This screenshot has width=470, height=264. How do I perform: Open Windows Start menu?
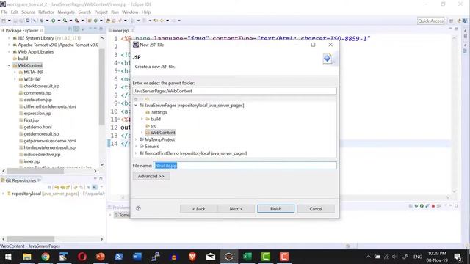tap(8, 257)
